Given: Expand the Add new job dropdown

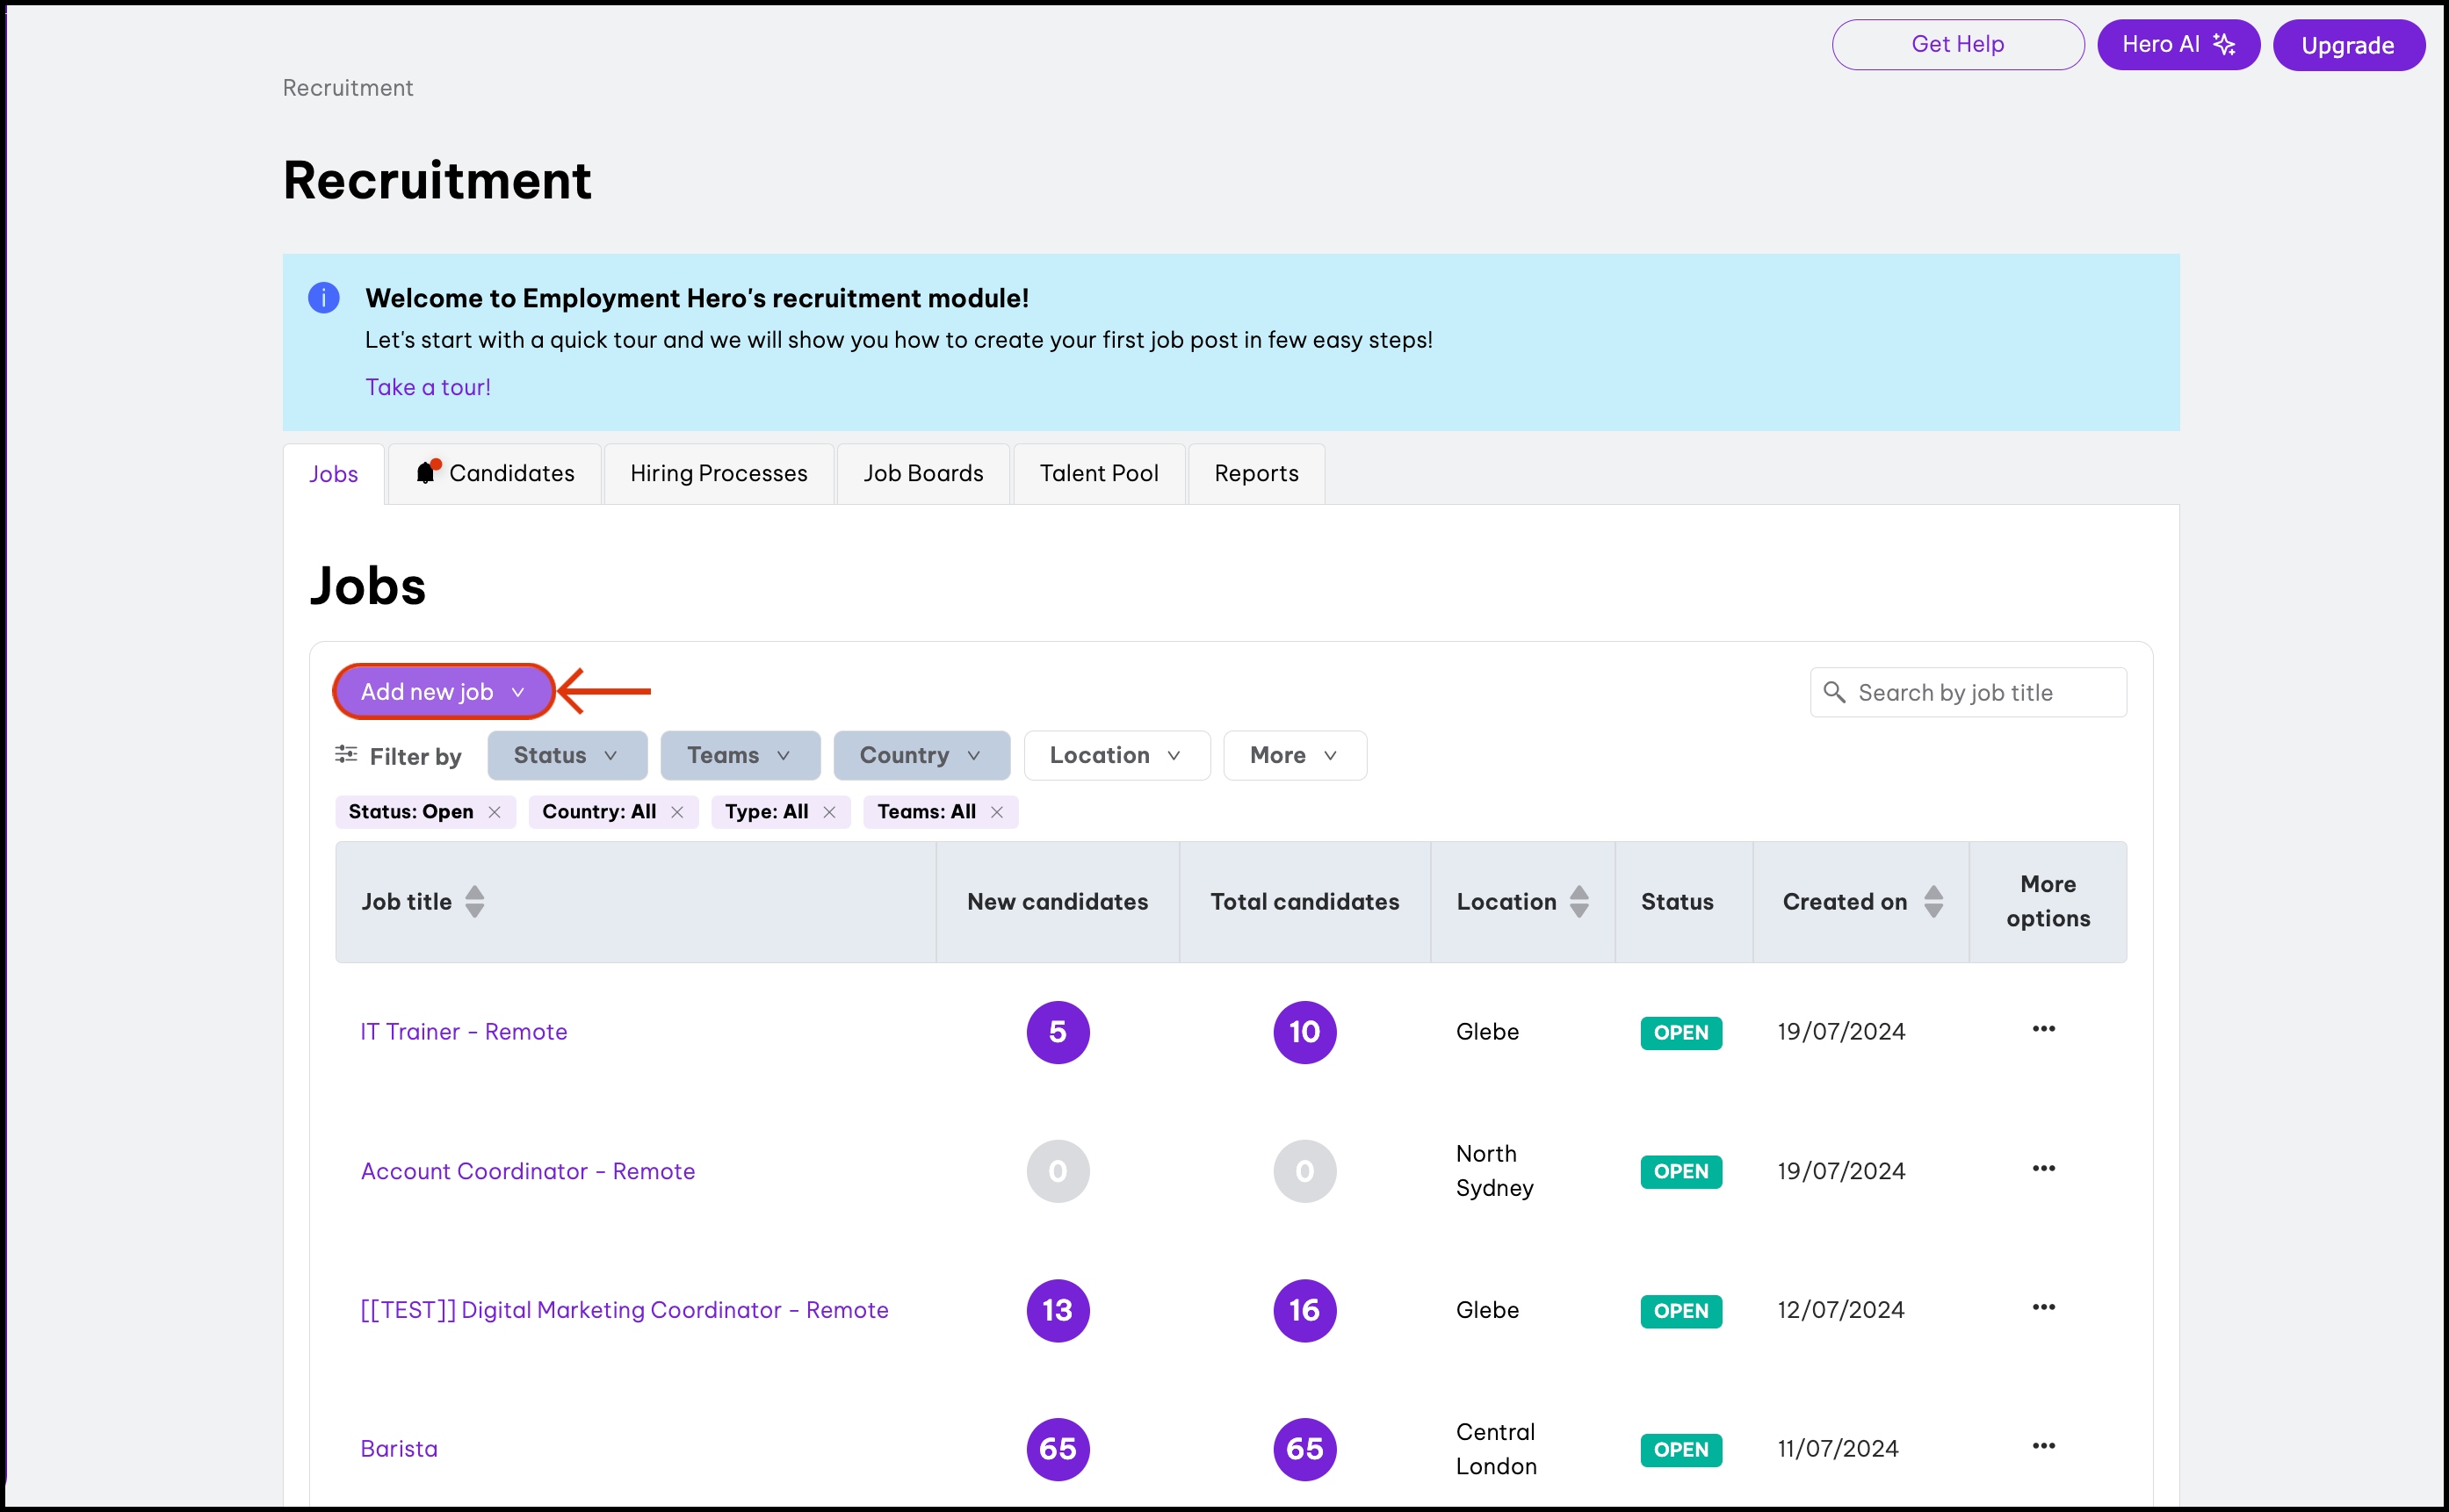Looking at the screenshot, I should coord(444,692).
